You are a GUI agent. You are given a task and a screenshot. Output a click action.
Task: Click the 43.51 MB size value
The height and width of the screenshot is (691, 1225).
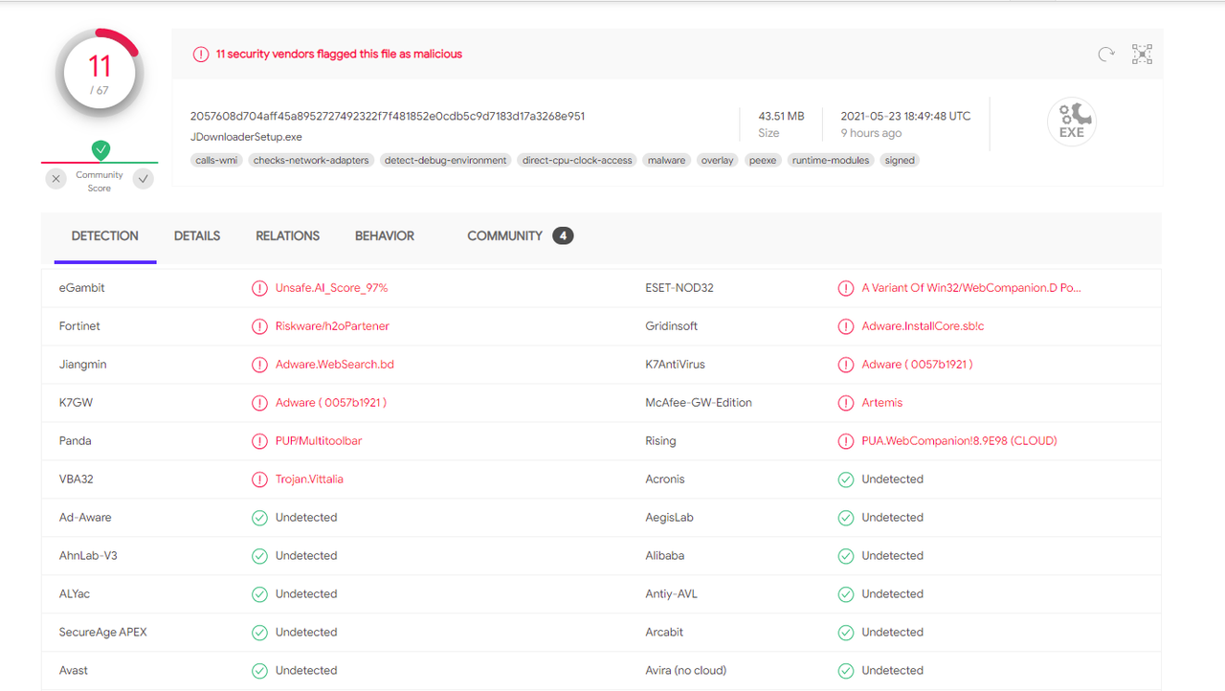click(x=781, y=116)
